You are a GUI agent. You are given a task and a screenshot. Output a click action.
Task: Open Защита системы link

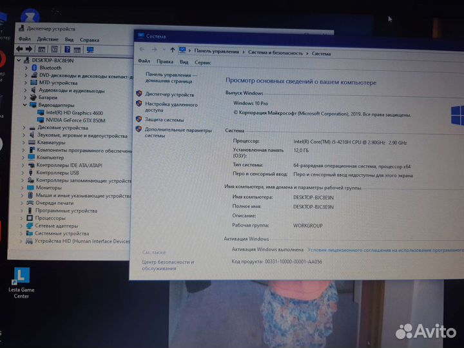click(164, 120)
